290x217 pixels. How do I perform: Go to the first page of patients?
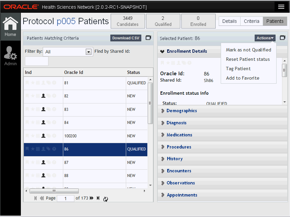tap(36, 198)
